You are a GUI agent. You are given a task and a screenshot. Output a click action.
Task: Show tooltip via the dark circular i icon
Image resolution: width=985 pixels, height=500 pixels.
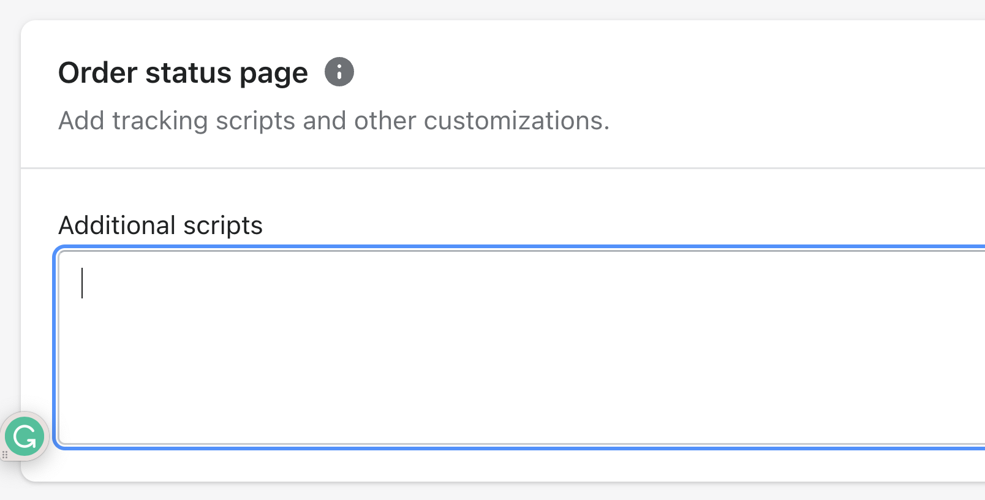click(x=339, y=72)
